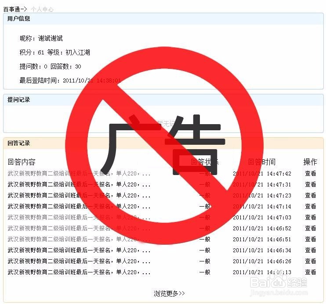This screenshot has height=304, width=326.
Task: Click the 回答时间 column header
Action: [x=262, y=162]
